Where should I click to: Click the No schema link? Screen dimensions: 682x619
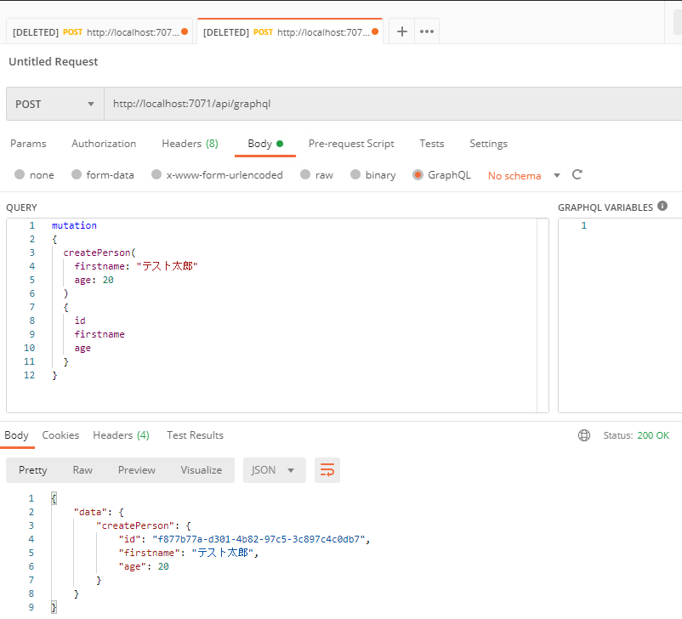coord(514,176)
